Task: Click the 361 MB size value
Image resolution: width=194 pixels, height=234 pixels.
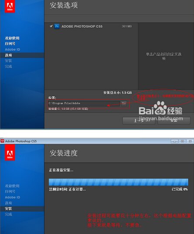Action: 126,26
